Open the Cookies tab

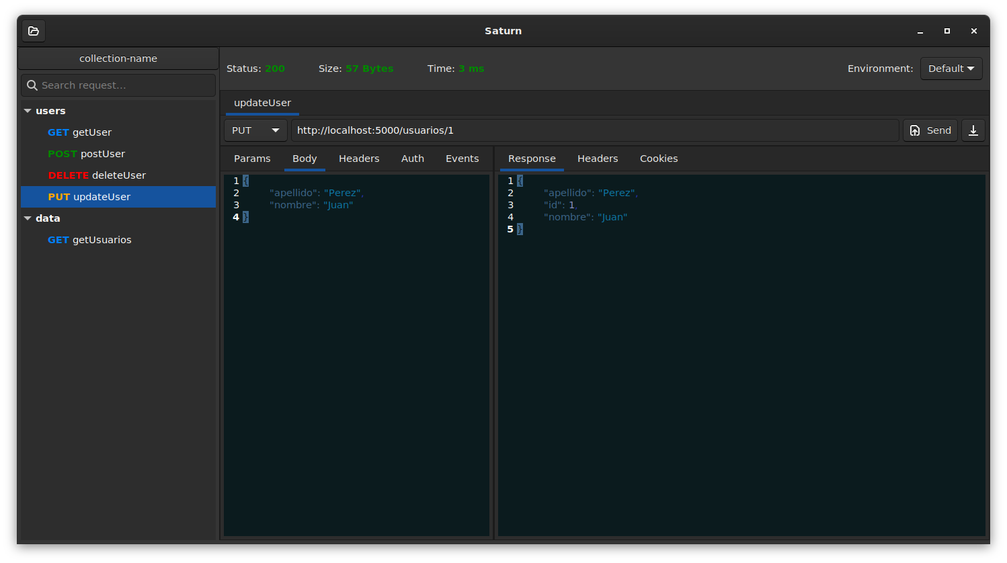tap(659, 159)
